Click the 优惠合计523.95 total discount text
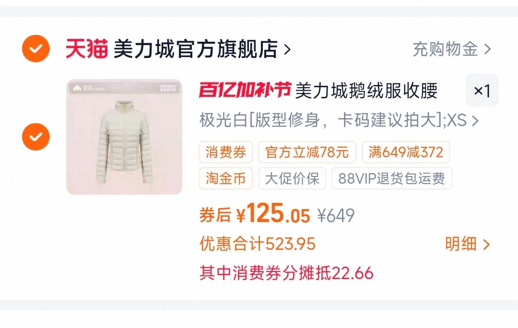The image size is (518, 328). (x=258, y=244)
